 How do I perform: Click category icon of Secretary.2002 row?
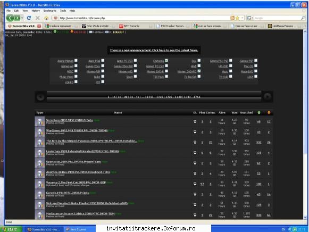(40, 121)
